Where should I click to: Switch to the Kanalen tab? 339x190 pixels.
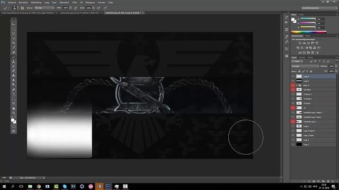302,58
